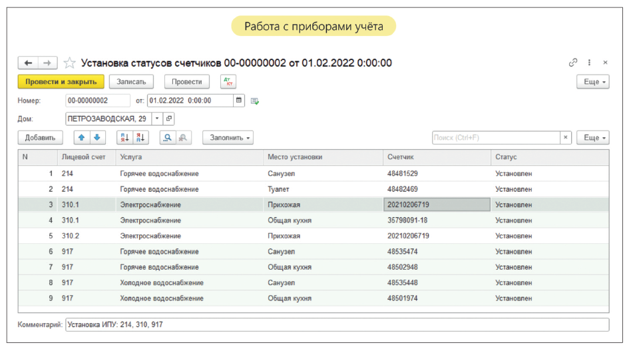Click the green list icon beside the date

coord(255,101)
